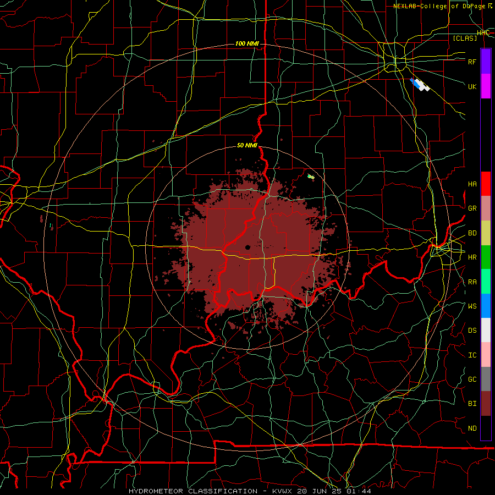Select the GR legend label
Image resolution: width=495 pixels, height=495 pixels.
point(472,208)
